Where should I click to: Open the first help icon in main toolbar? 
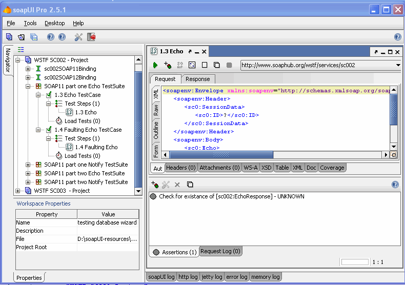(51, 37)
